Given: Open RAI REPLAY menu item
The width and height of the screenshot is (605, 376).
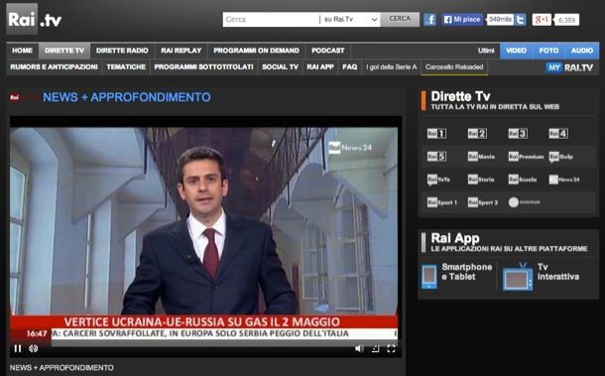Looking at the screenshot, I should pyautogui.click(x=181, y=51).
